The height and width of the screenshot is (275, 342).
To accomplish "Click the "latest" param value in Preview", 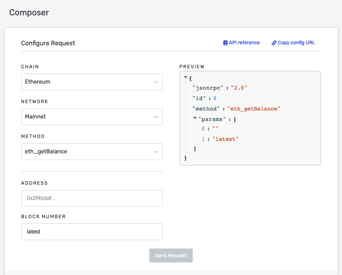I will click(x=225, y=139).
